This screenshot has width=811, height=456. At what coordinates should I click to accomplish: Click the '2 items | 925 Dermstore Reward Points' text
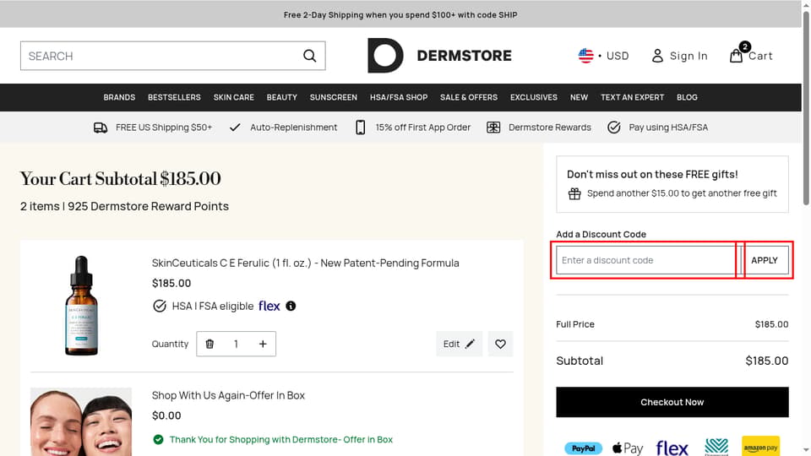click(124, 206)
